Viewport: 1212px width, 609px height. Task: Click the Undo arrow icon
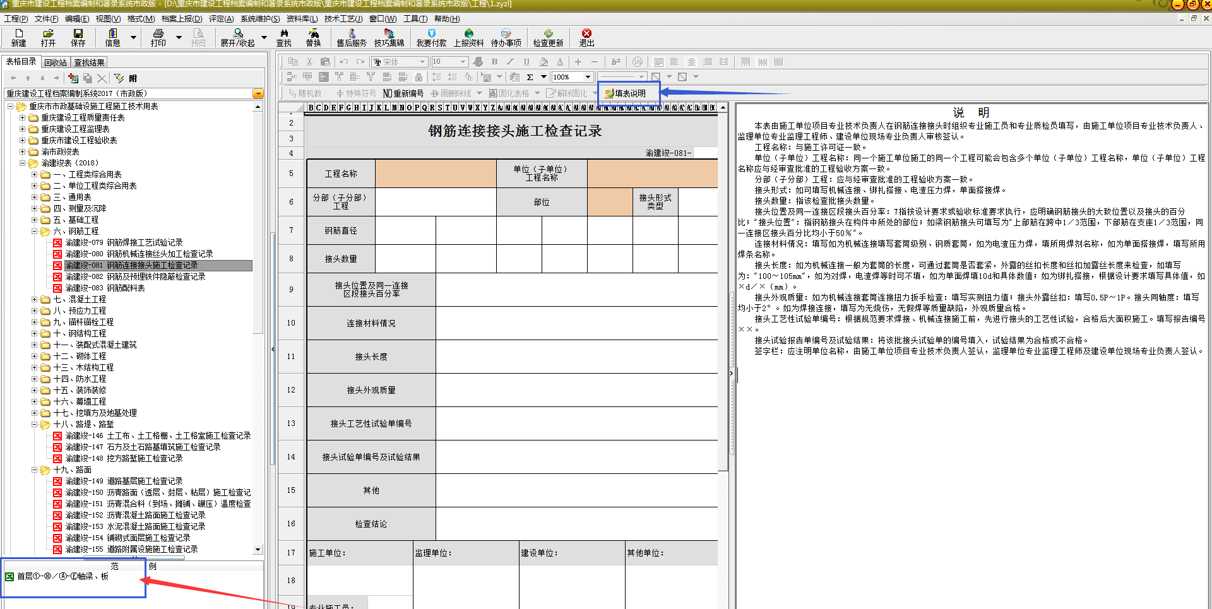point(343,62)
